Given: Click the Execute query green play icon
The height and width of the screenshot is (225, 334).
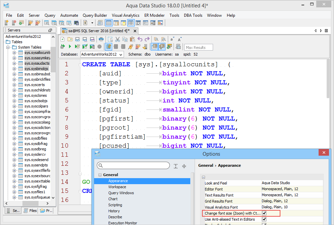Looking at the screenshot, I should [x=70, y=47].
